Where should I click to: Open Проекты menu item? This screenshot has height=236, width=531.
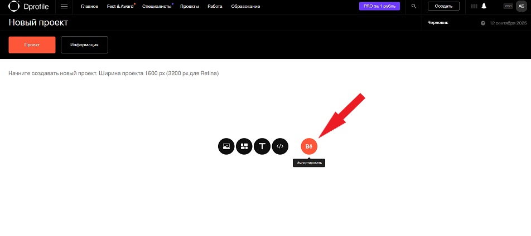pyautogui.click(x=189, y=7)
